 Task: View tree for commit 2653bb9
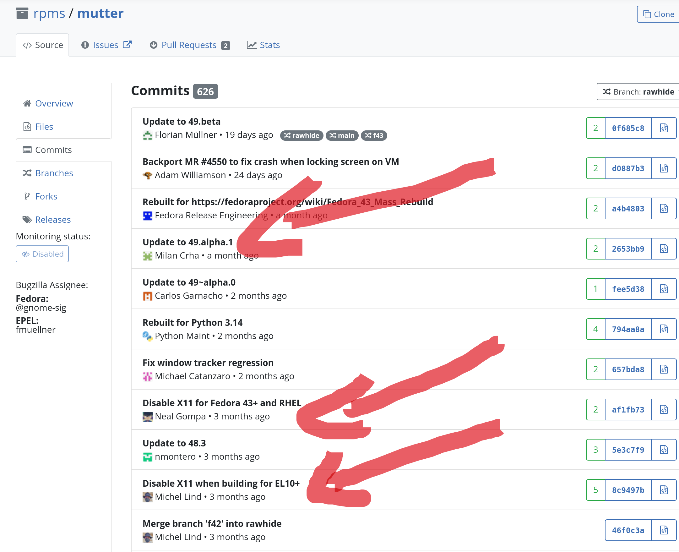[664, 249]
